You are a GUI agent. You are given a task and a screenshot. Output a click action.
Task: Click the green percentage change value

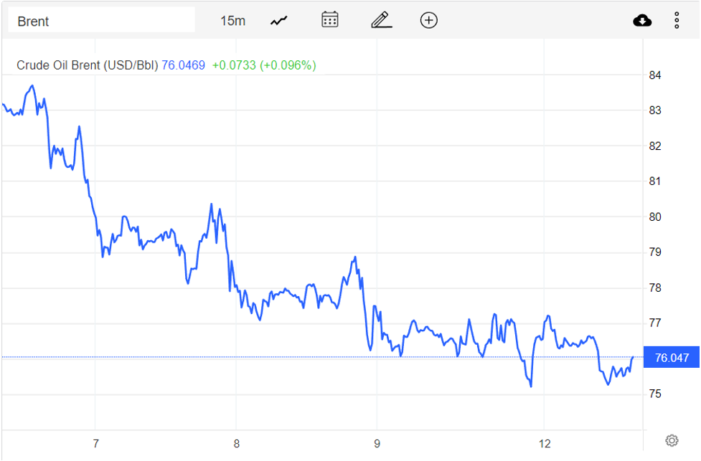click(264, 65)
